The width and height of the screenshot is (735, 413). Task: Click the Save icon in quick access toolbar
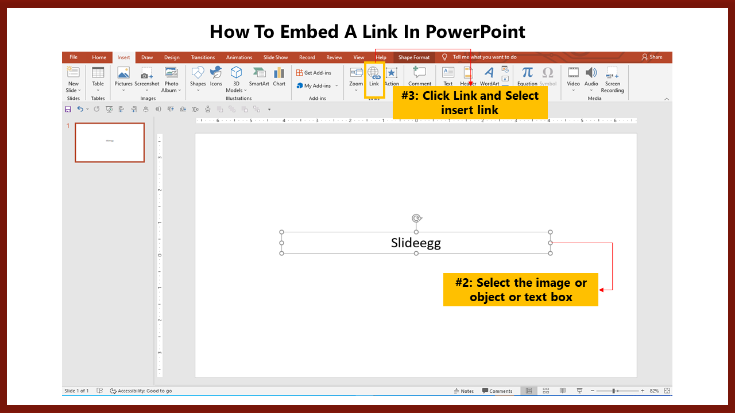pyautogui.click(x=68, y=109)
